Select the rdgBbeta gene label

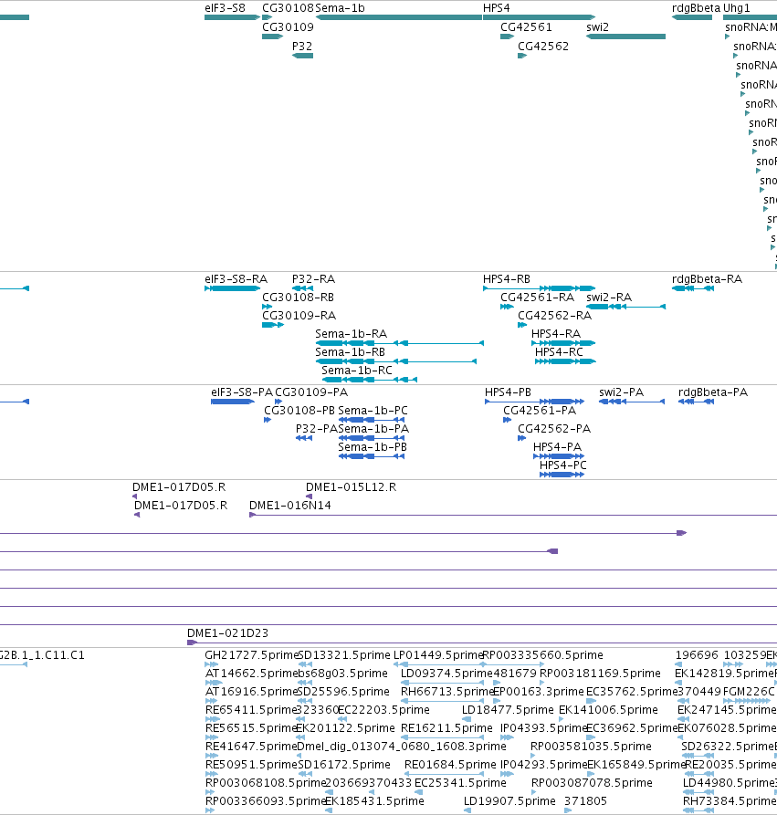point(696,8)
